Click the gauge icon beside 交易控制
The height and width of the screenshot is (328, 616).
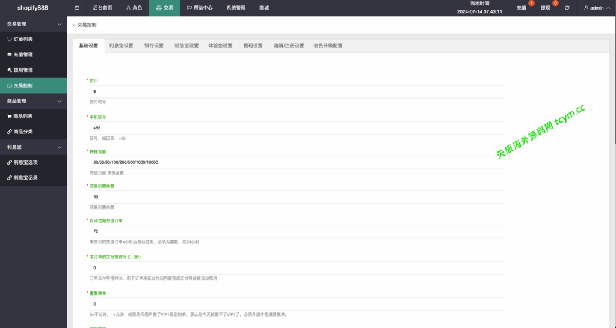[10, 85]
